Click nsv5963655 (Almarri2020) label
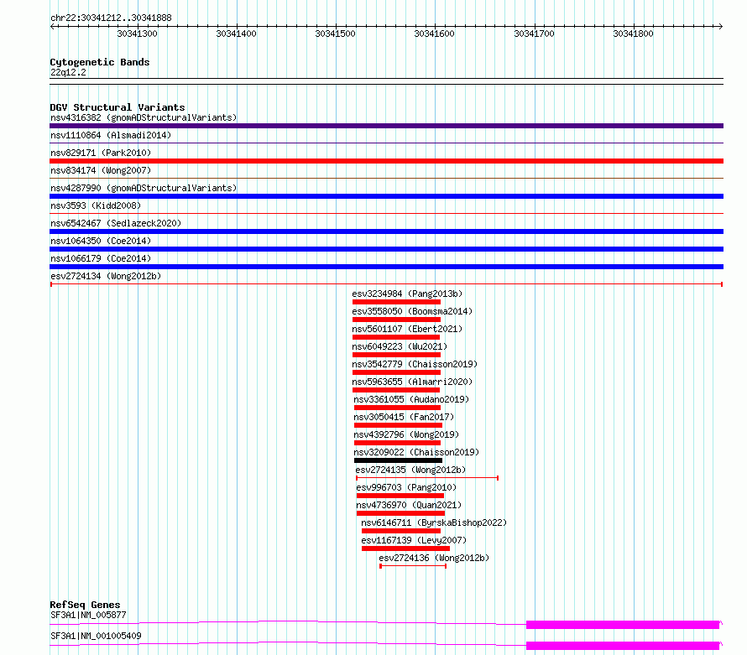This screenshot has width=747, height=655. tap(412, 382)
